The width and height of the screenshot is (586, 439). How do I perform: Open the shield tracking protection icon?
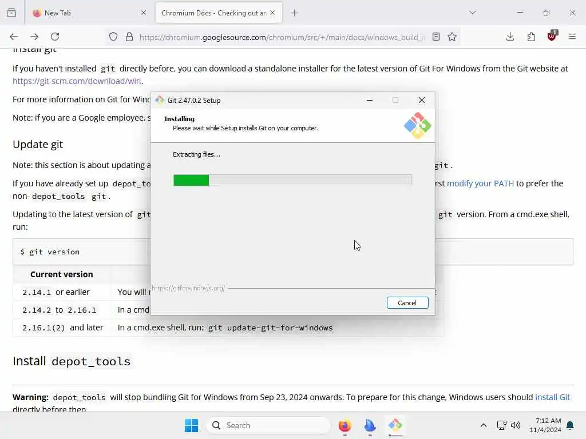pyautogui.click(x=113, y=37)
